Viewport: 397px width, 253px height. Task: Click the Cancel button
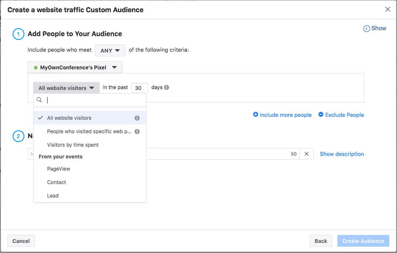[x=21, y=241]
